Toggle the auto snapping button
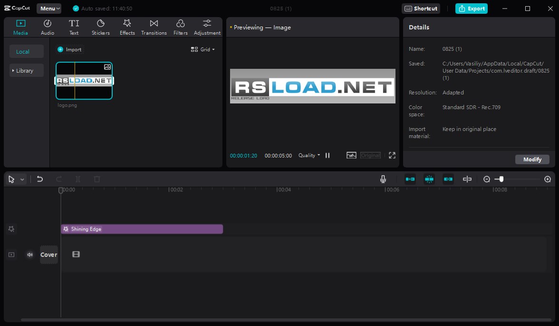The image size is (559, 326). 429,179
